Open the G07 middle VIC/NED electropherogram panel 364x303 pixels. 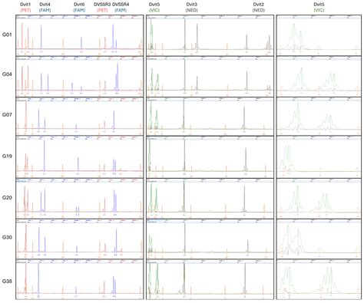point(210,117)
